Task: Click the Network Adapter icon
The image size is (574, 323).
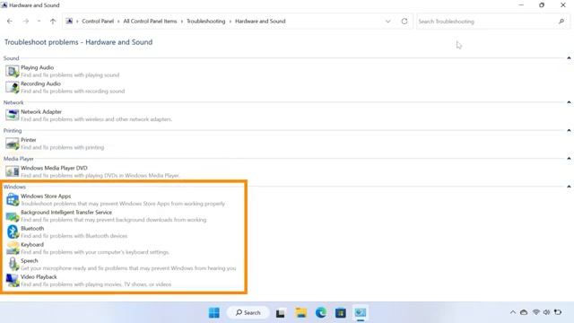Action: tap(12, 115)
